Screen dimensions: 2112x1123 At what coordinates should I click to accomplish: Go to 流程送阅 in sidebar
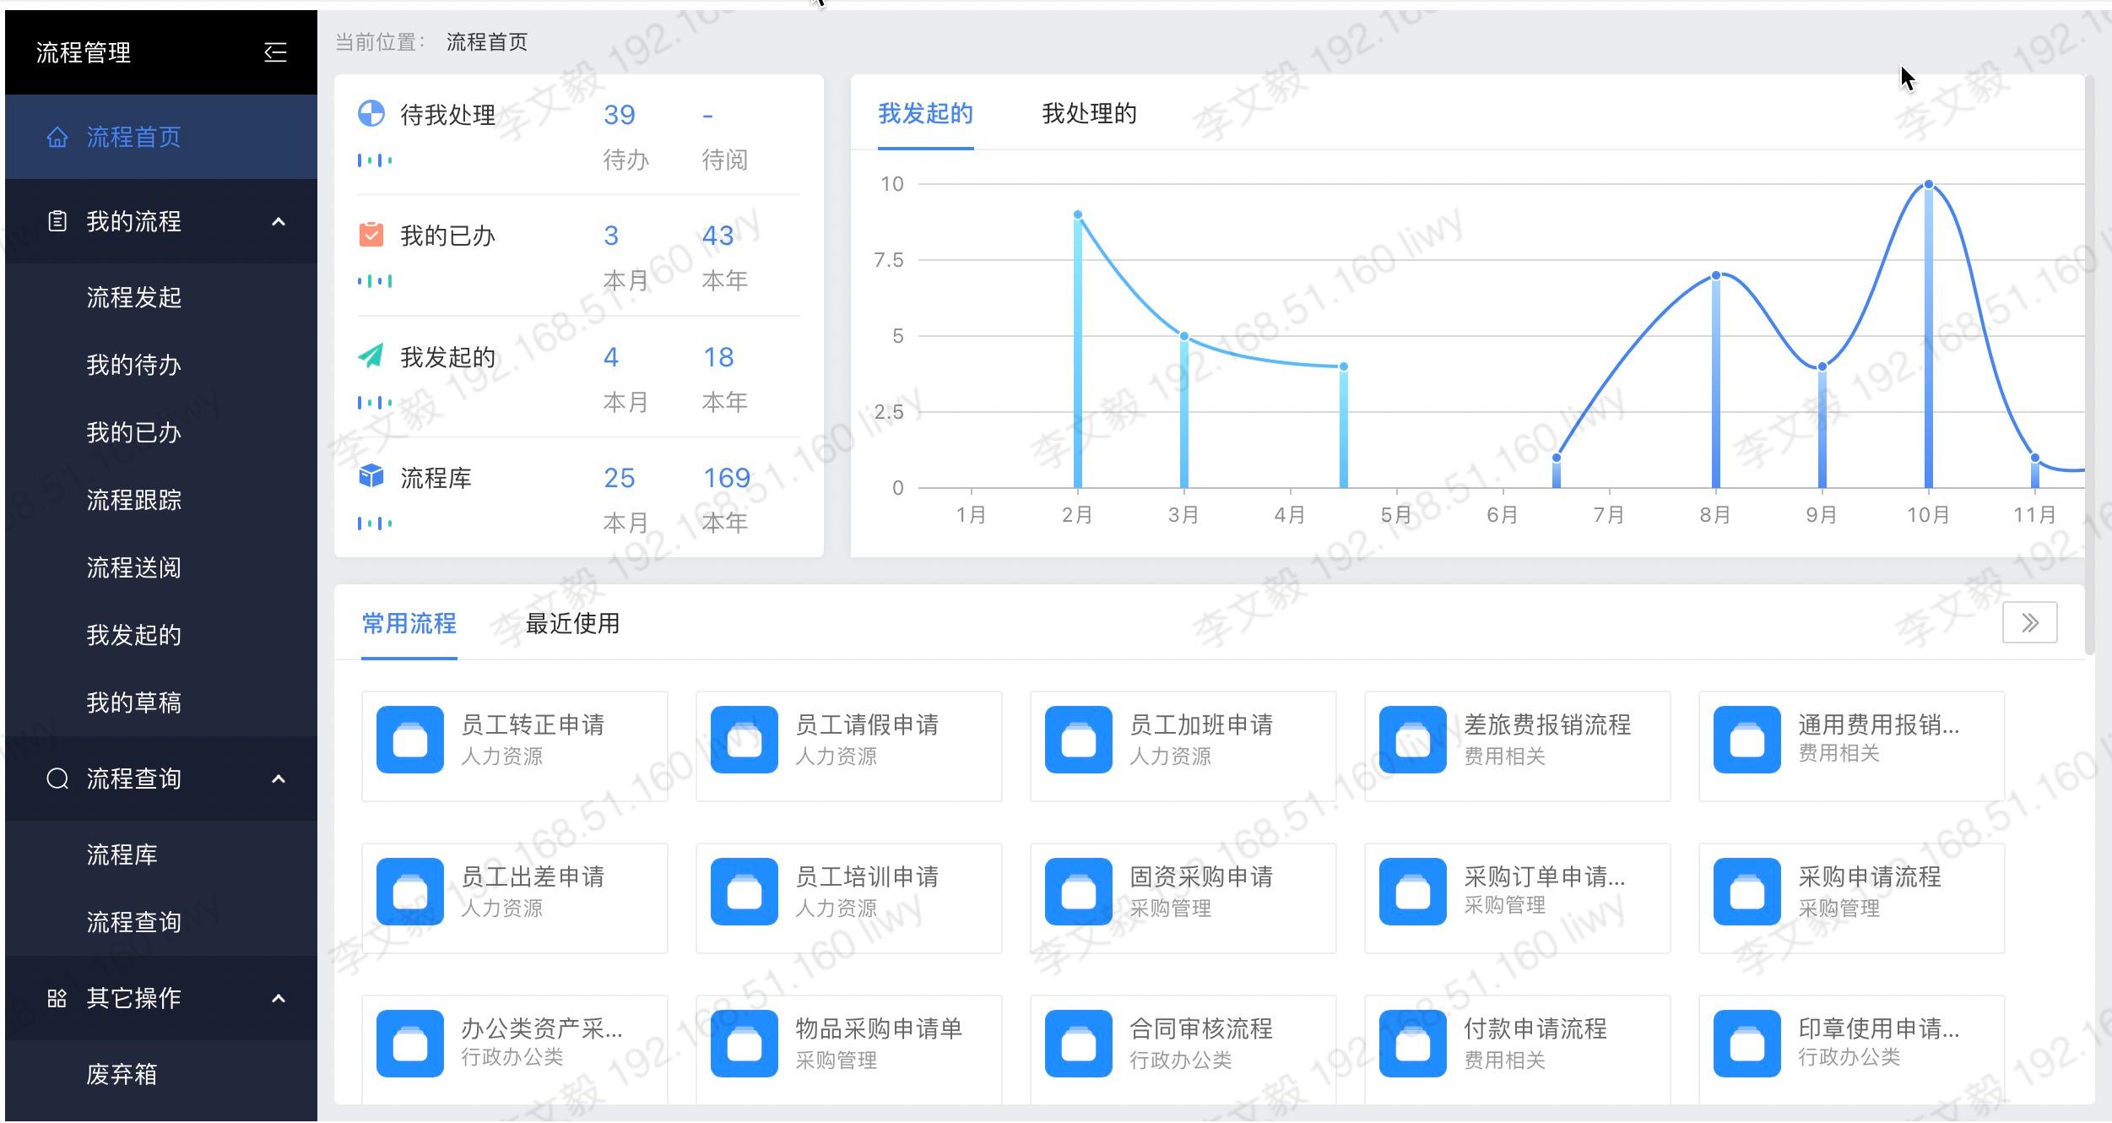pyautogui.click(x=161, y=567)
